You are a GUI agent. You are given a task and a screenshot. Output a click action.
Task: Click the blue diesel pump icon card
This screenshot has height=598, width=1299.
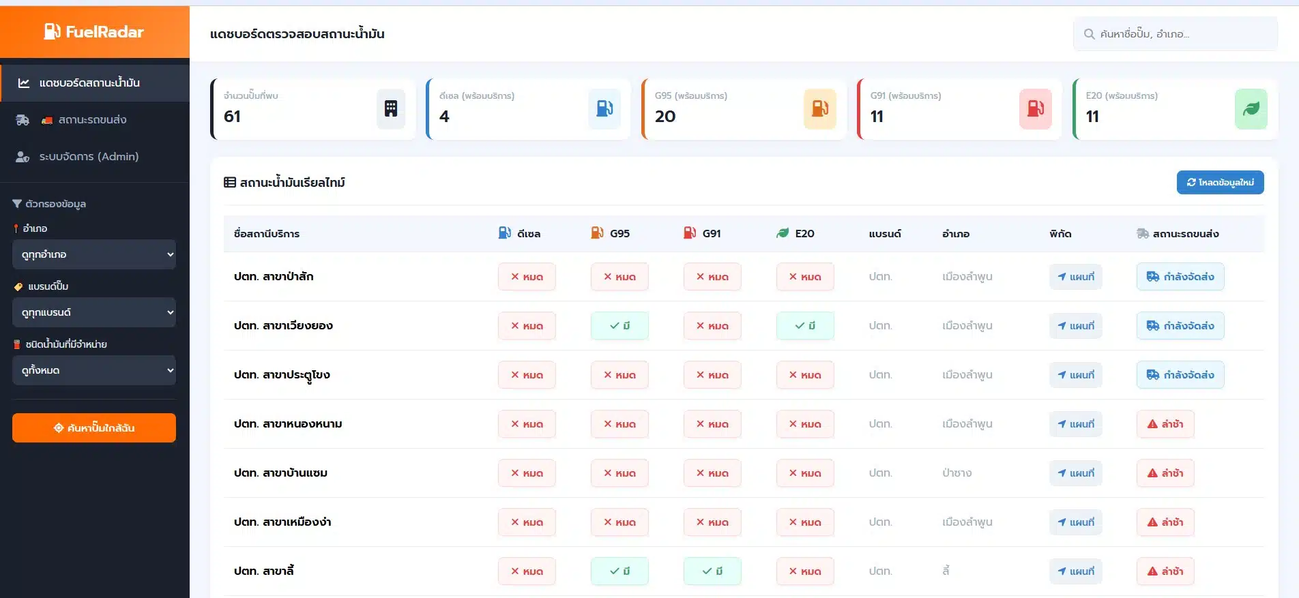(604, 108)
